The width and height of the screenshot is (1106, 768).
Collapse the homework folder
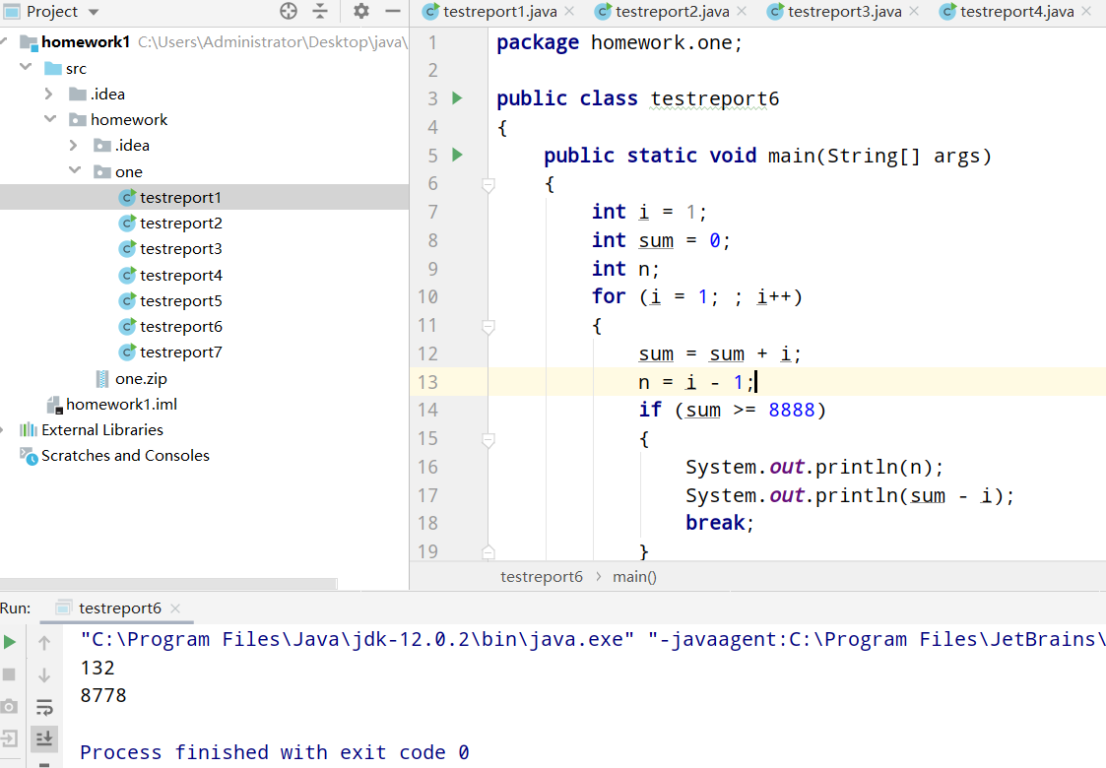click(50, 118)
